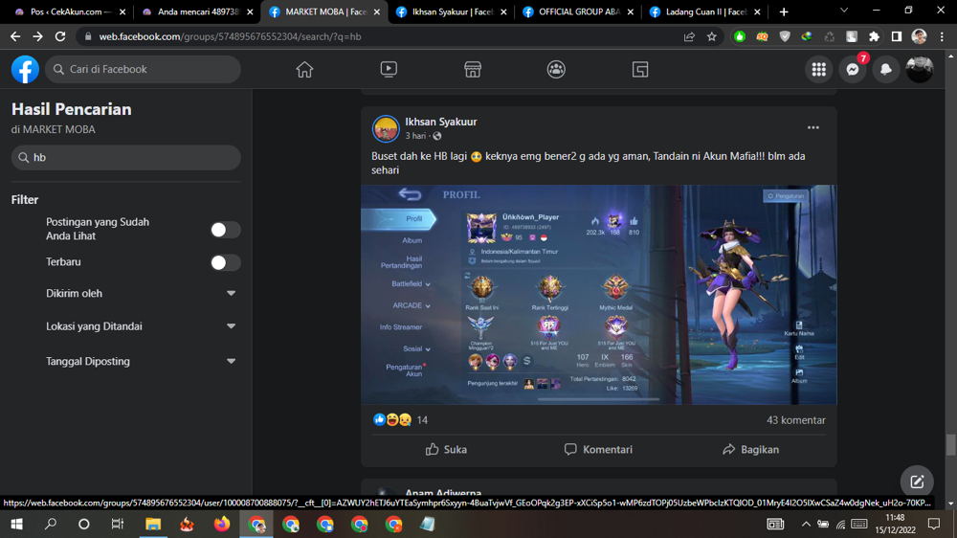Switch to Ikhsan Syakuur Facebook tab
This screenshot has height=538, width=957.
pyautogui.click(x=451, y=11)
